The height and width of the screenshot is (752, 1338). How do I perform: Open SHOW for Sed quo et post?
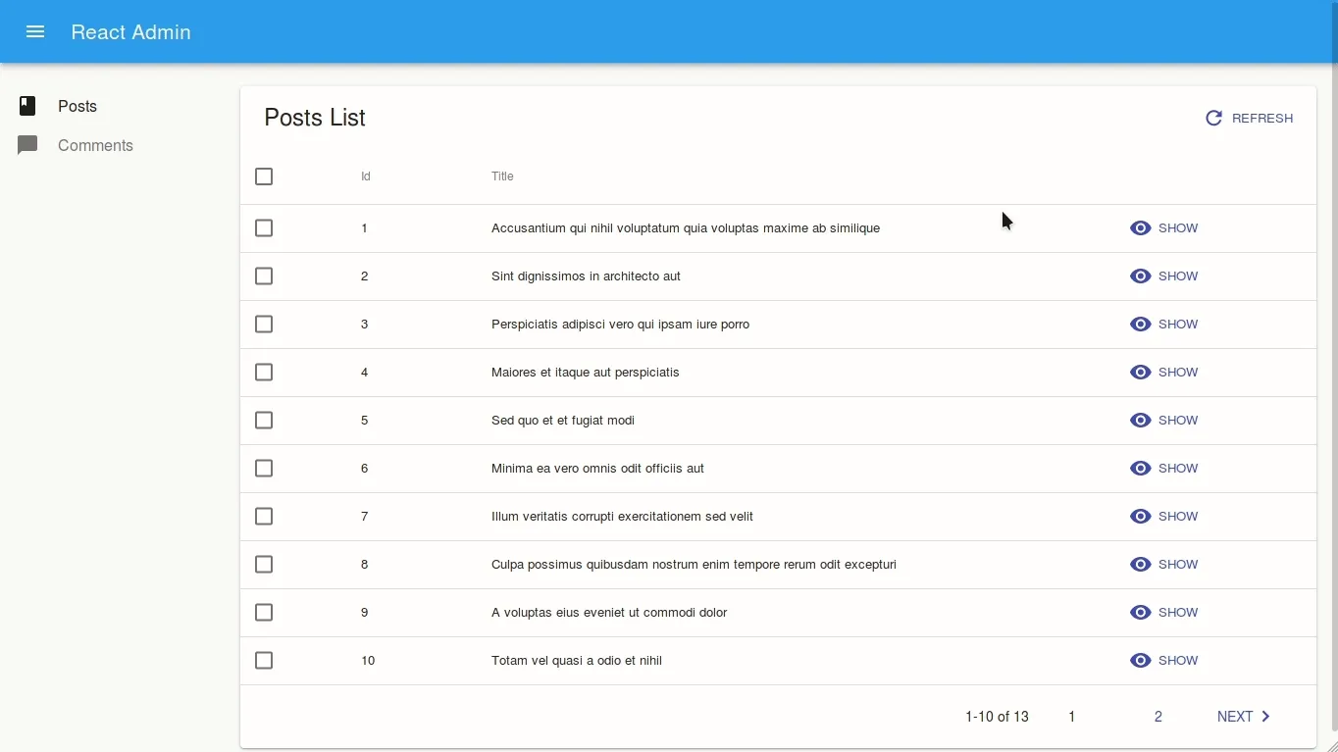pyautogui.click(x=1178, y=421)
